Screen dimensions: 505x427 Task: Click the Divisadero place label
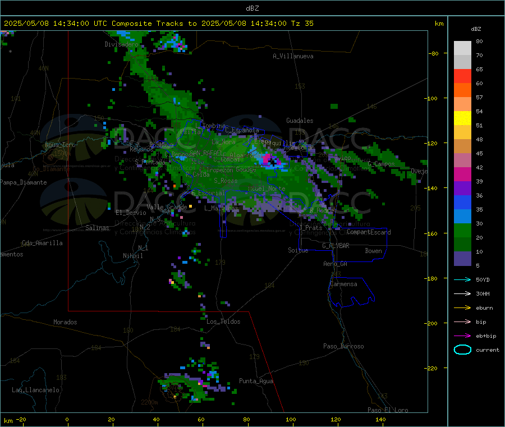pos(121,44)
